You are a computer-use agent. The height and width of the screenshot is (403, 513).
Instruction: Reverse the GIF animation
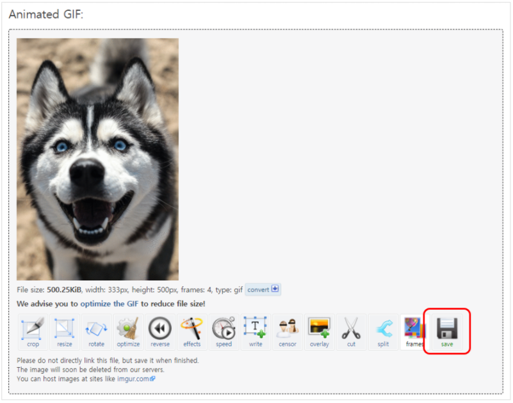point(160,332)
